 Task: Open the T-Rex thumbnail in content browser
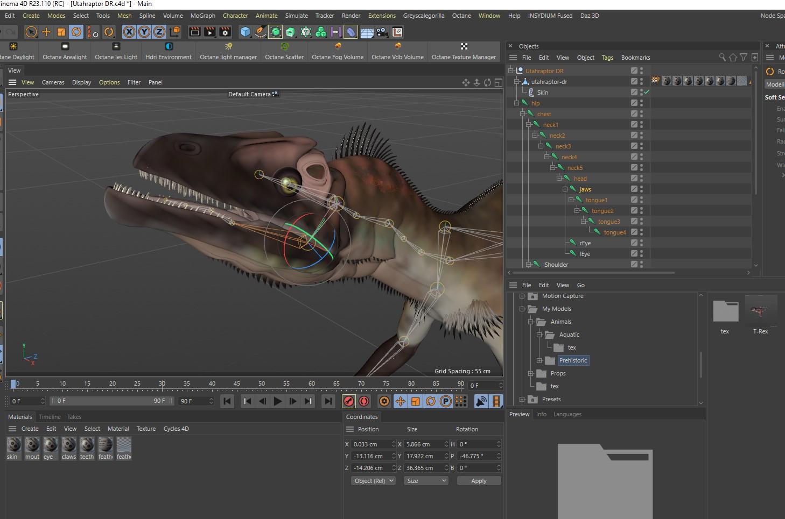[x=760, y=311]
